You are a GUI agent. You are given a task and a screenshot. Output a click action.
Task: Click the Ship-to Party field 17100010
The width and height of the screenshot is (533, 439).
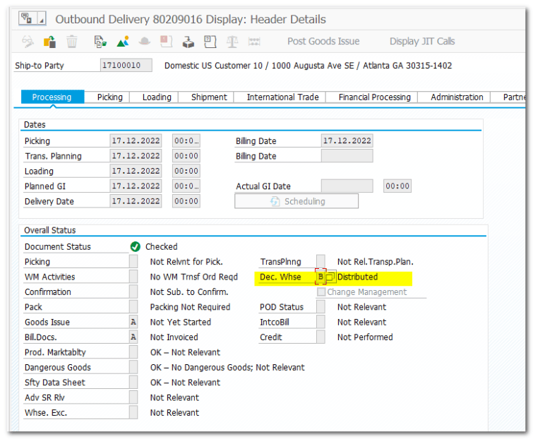(126, 65)
